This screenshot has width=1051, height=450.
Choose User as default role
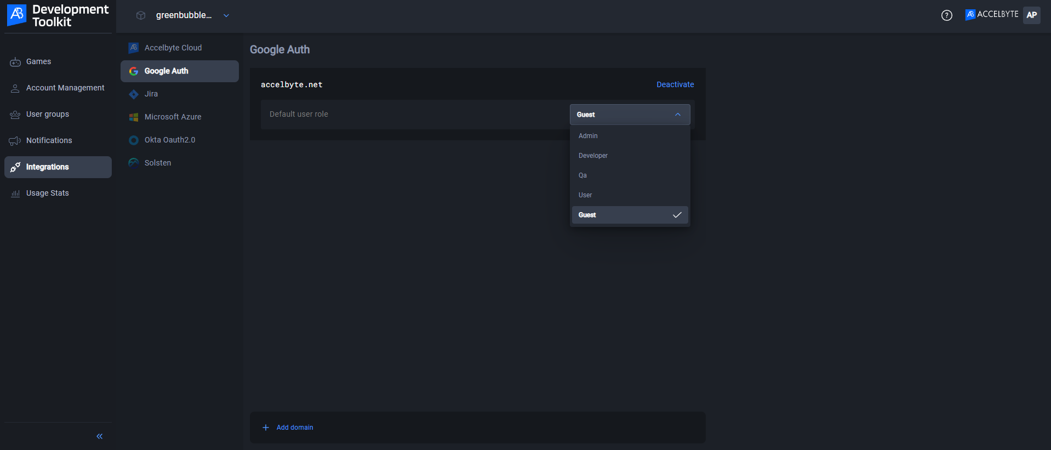(x=630, y=195)
